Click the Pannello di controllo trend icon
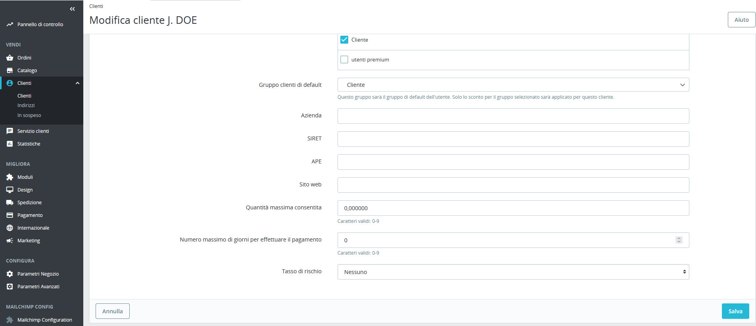Viewport: 756px width, 326px height. tap(10, 25)
